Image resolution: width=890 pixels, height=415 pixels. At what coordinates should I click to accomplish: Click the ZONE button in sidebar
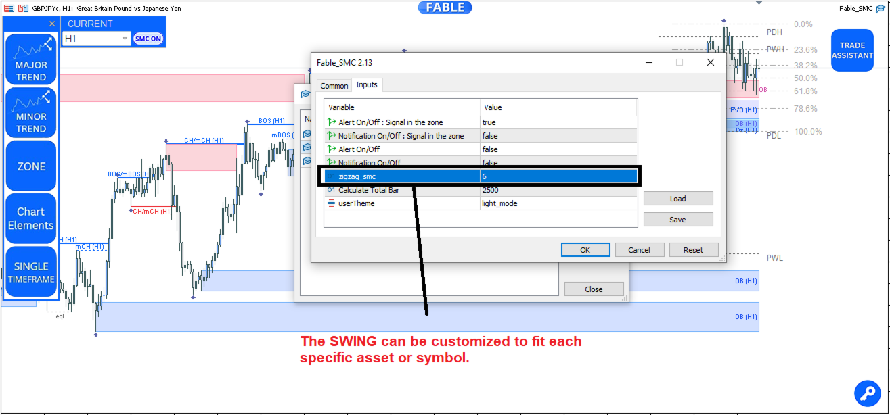31,166
